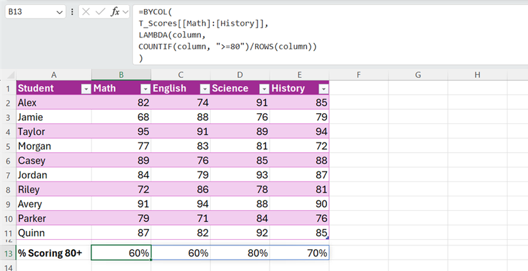
Task: Select column F header
Action: (x=358, y=75)
